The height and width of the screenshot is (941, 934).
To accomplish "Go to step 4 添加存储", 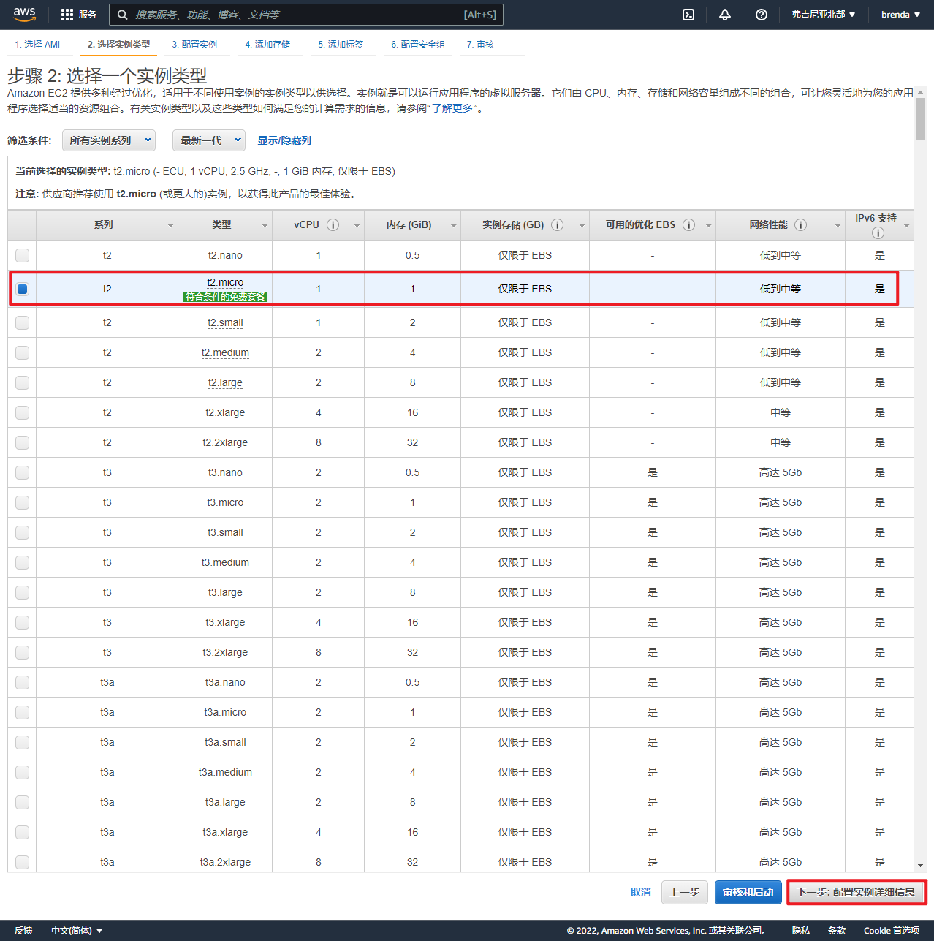I will 267,45.
